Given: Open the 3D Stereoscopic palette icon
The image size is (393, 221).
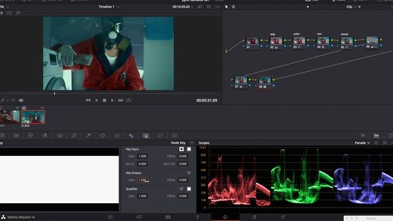Looking at the screenshot, I should pyautogui.click(x=174, y=136).
